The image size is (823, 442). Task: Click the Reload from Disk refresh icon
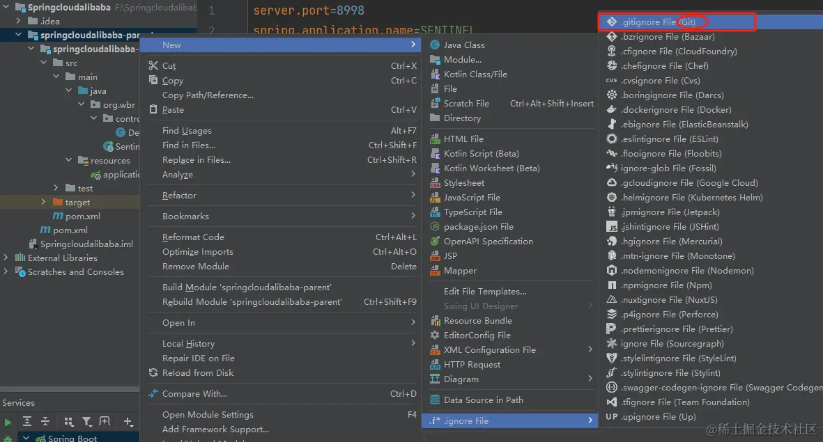(153, 373)
